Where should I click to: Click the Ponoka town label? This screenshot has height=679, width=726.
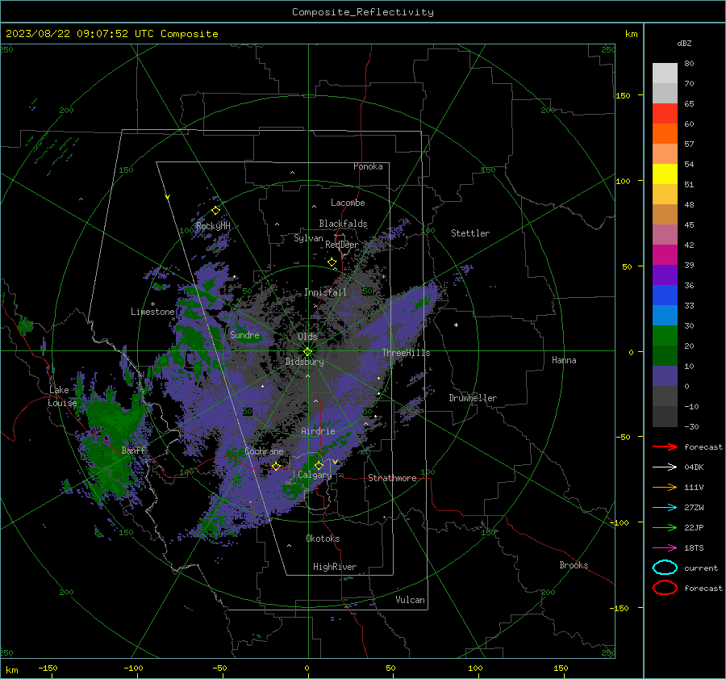[x=368, y=166]
